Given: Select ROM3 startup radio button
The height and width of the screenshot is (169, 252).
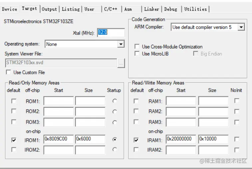Looking at the screenshot, I should tap(115, 122).
